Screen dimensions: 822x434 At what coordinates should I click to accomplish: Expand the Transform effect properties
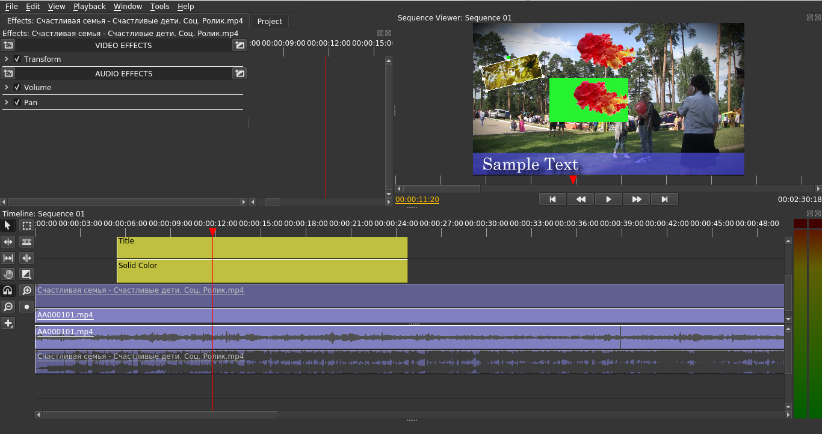[x=7, y=59]
